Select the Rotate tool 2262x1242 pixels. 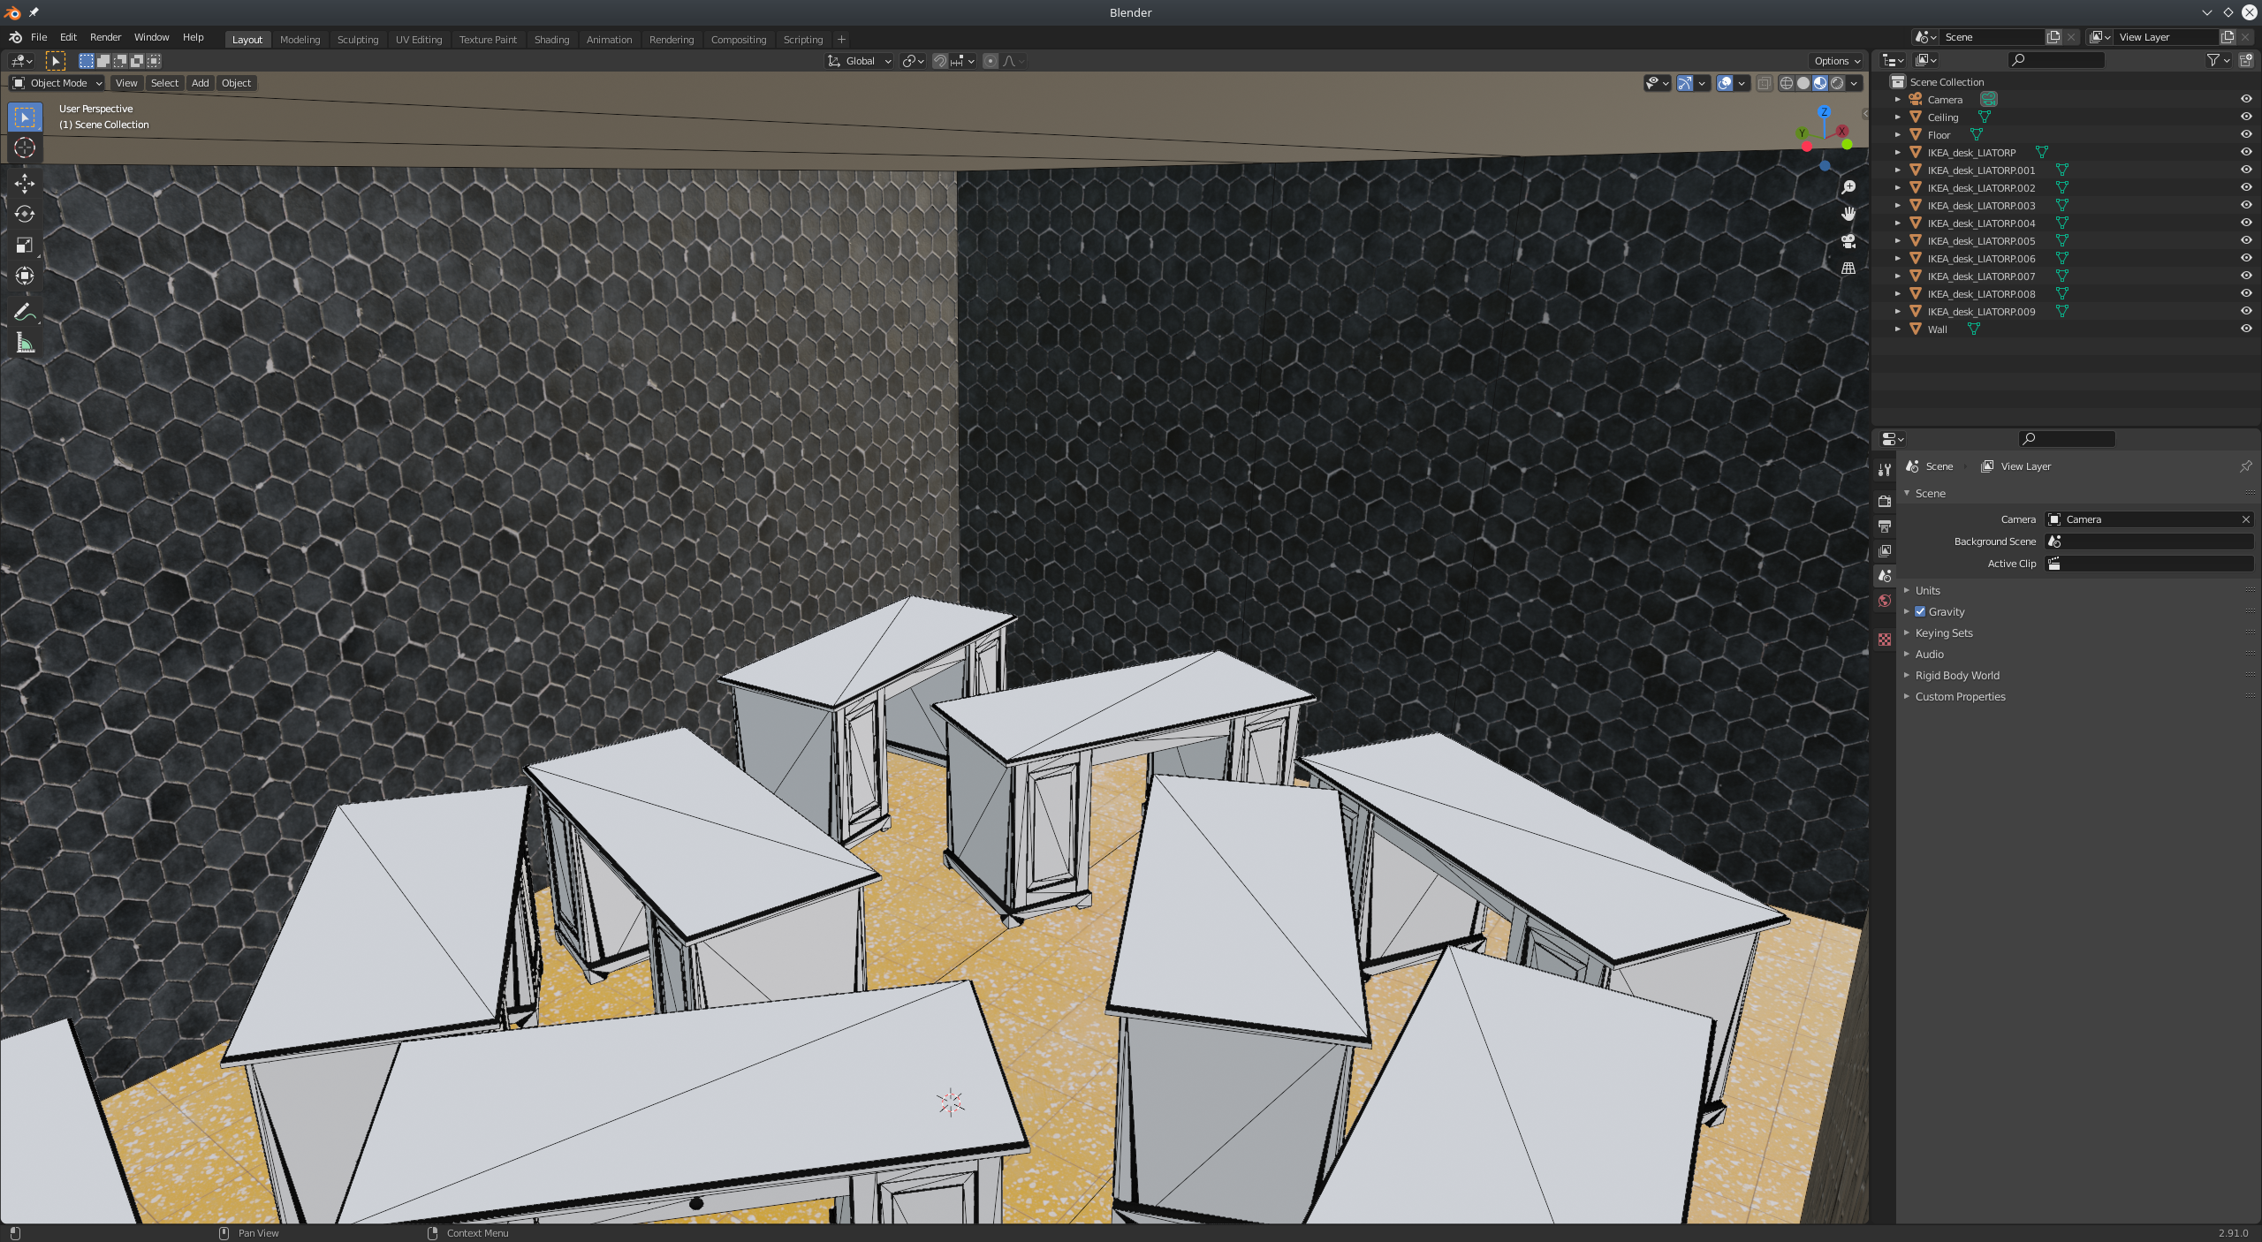click(x=24, y=214)
